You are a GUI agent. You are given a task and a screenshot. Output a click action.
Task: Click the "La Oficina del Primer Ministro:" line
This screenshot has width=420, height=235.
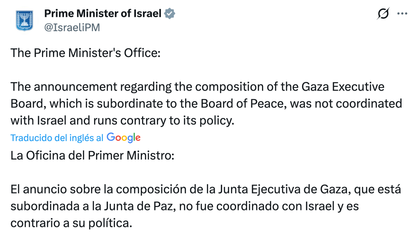pyautogui.click(x=93, y=156)
